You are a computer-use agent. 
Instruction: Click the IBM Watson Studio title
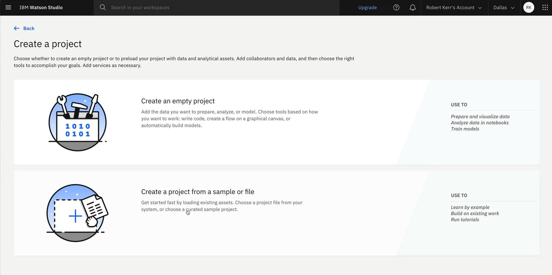(41, 7)
